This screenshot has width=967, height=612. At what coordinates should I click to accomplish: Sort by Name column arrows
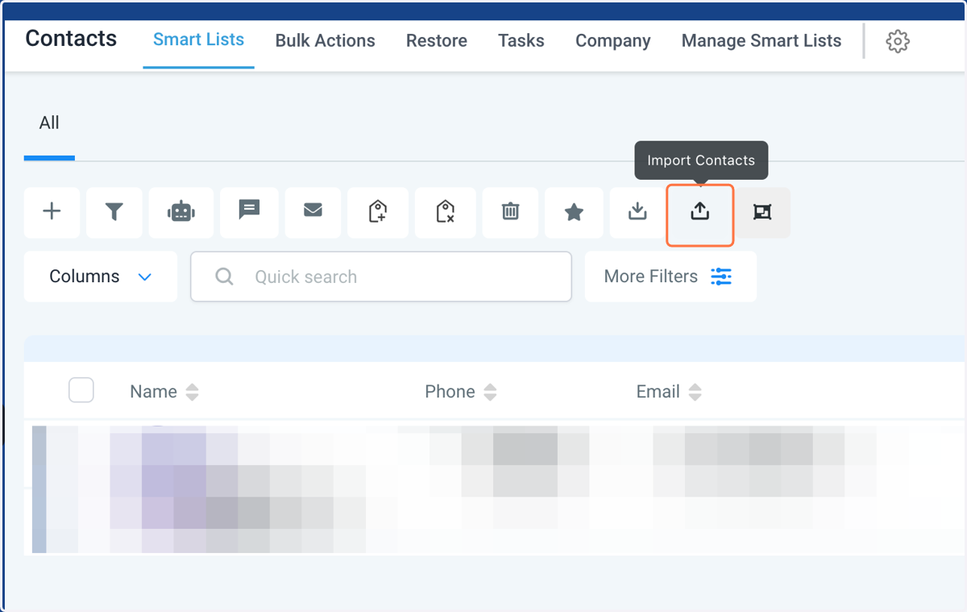coord(192,392)
